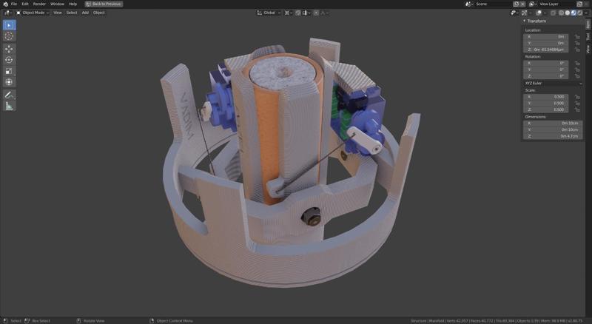Viewport: 592px width, 324px height.
Task: Select the Rotate tool
Action: coord(9,60)
